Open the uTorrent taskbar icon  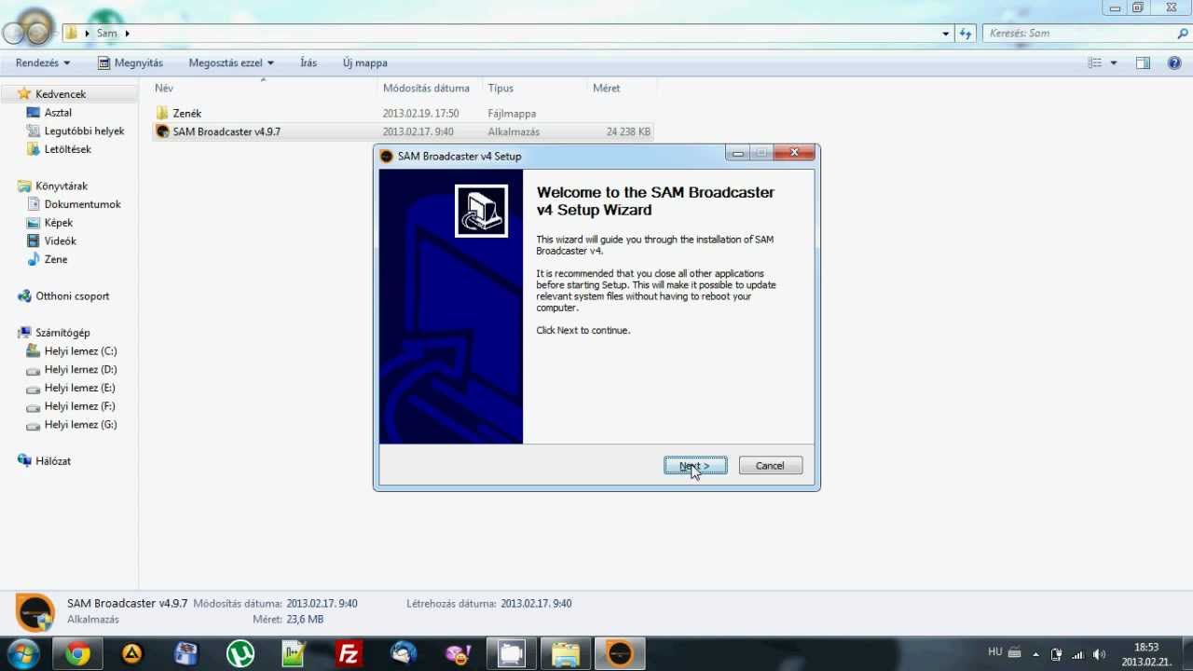[240, 654]
